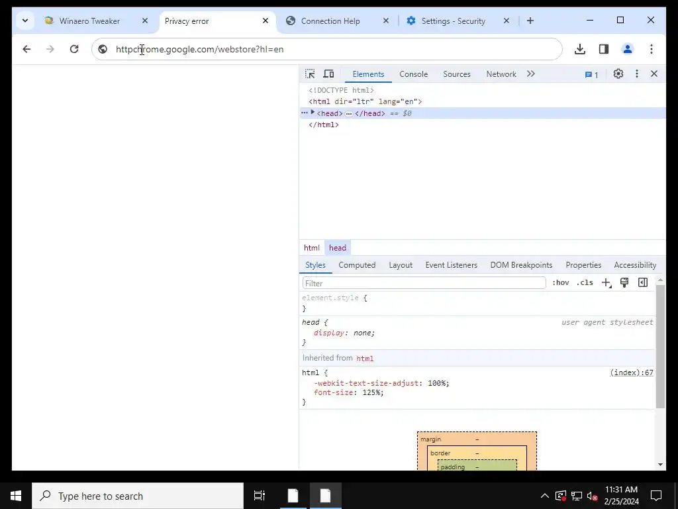Add a new style rule plus icon

click(x=606, y=283)
